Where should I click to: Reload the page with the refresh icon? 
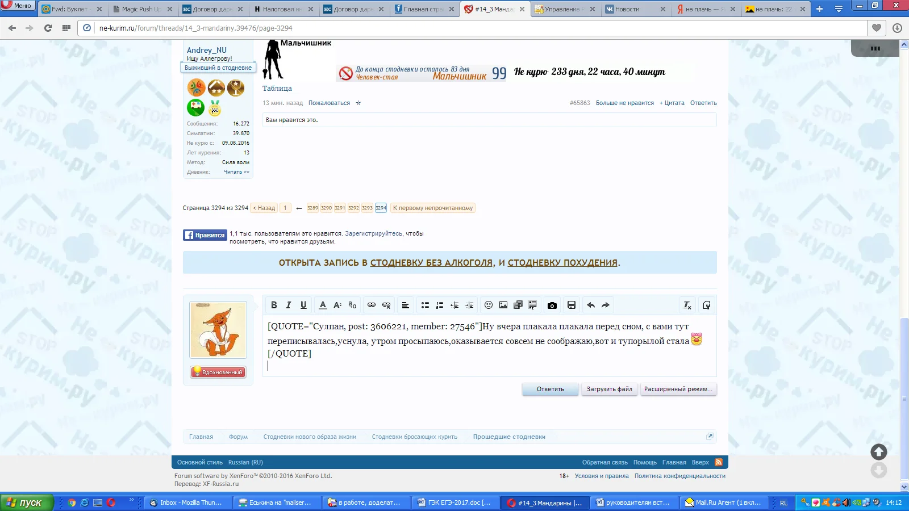click(48, 28)
